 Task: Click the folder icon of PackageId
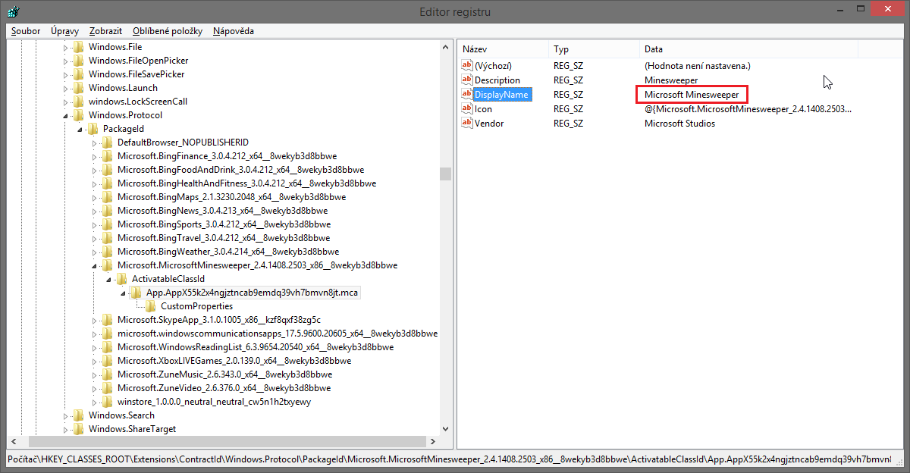pos(93,129)
